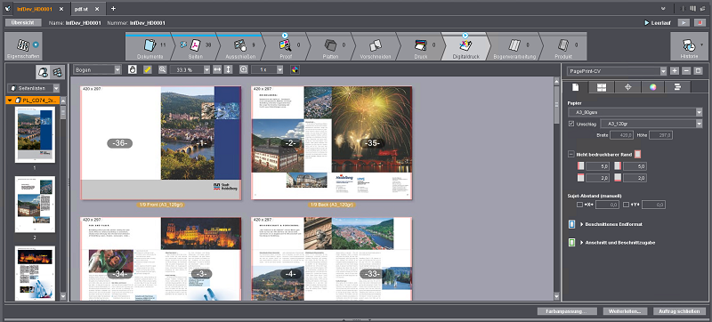This screenshot has width=712, height=322.
Task: Switch to the pdf.vt tab
Action: [82, 9]
